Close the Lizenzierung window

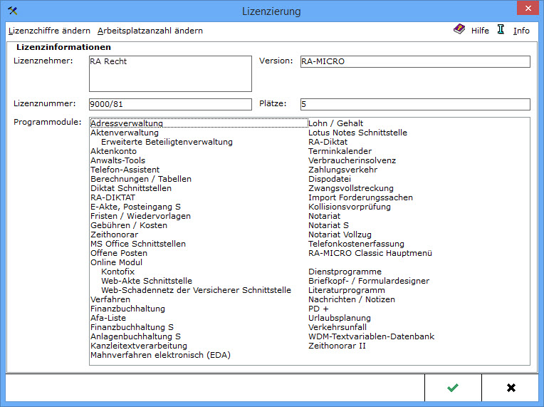point(528,8)
